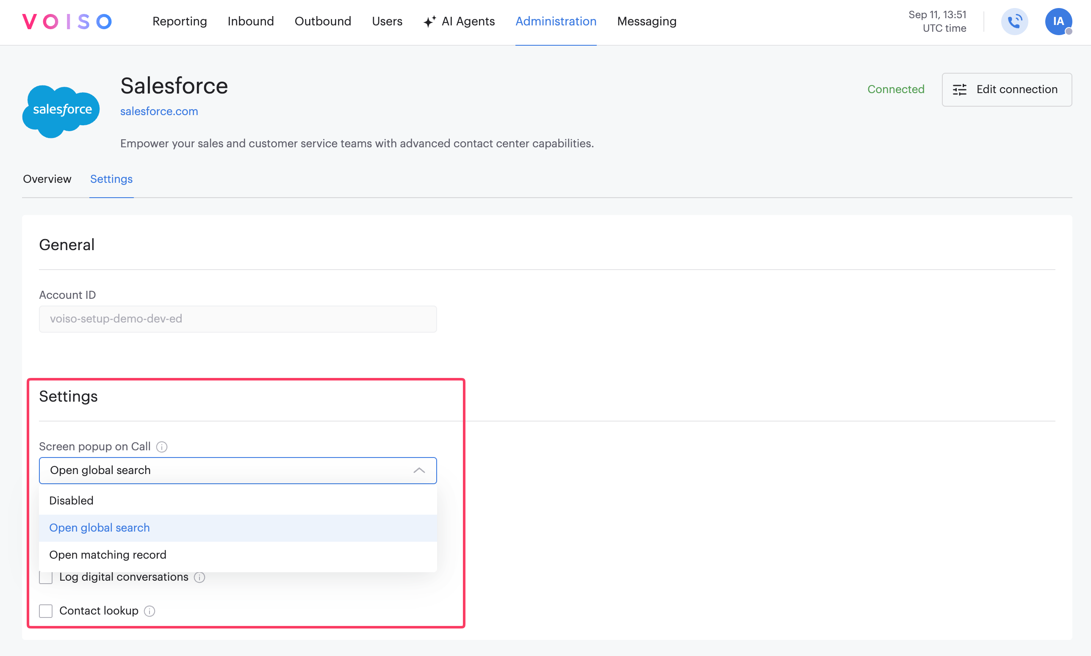Open the Users menu
Screen dimensions: 1091x656
click(387, 21)
